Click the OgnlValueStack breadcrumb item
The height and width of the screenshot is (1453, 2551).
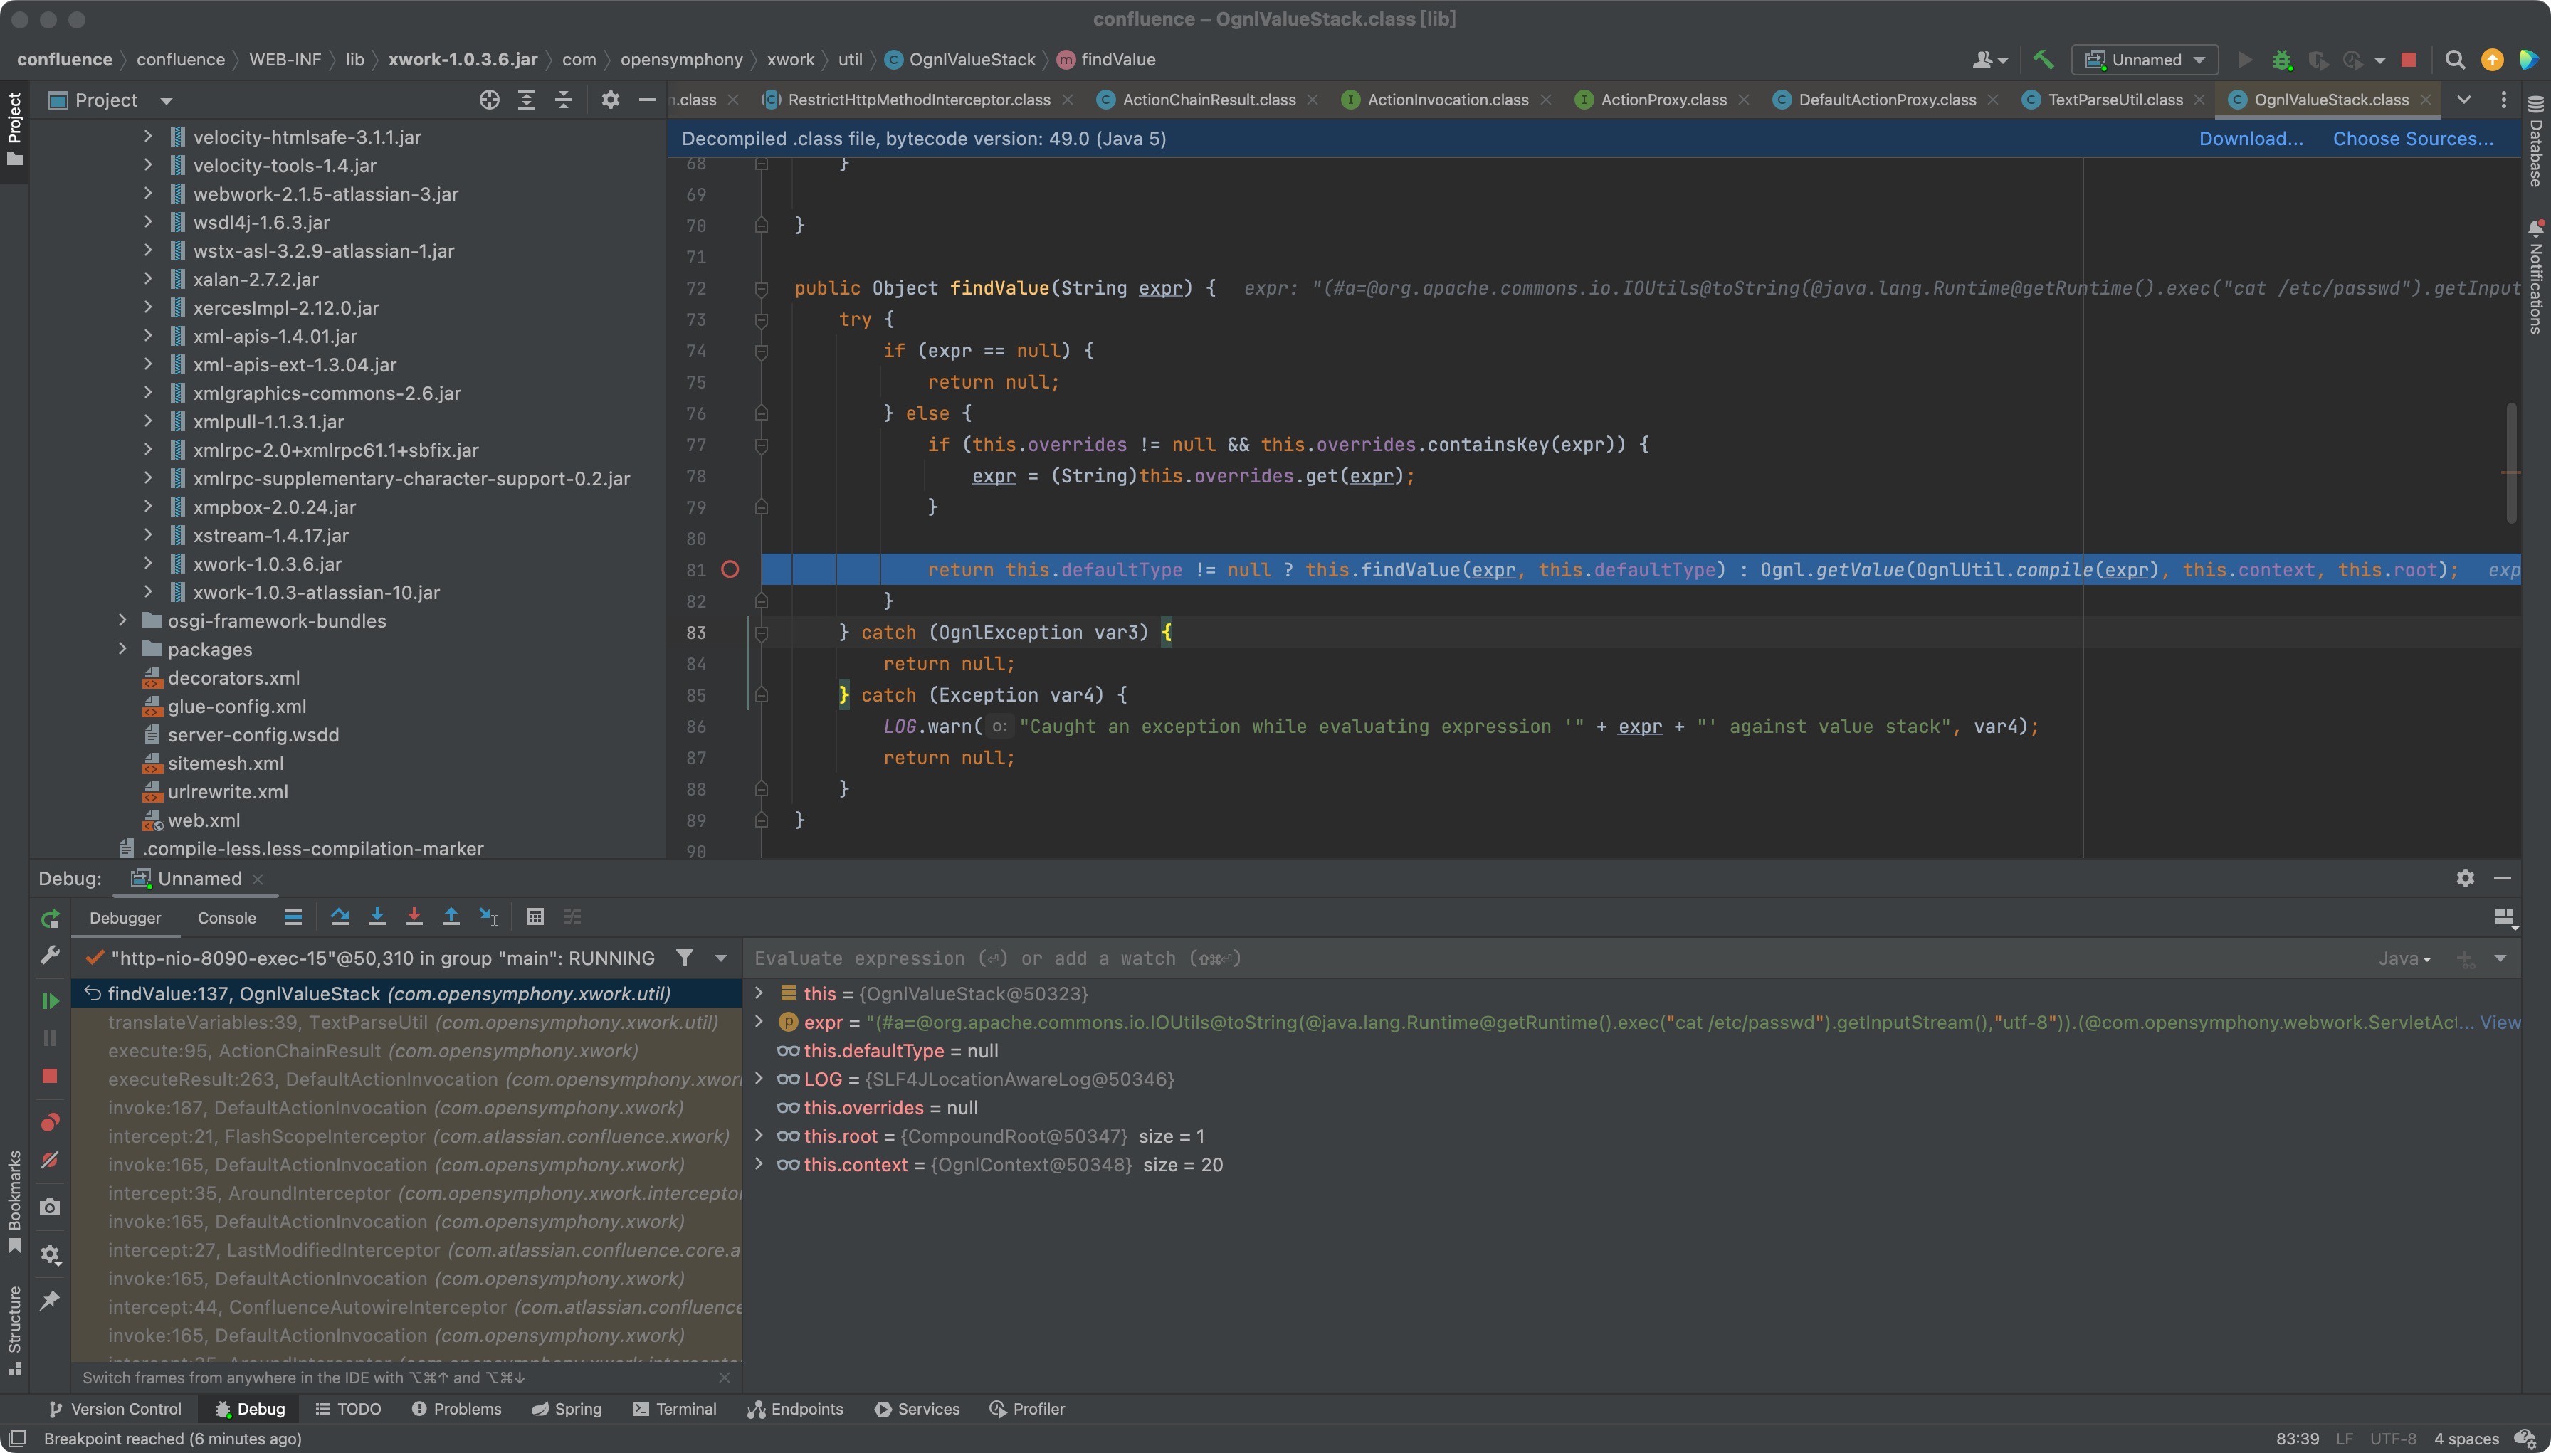click(960, 60)
